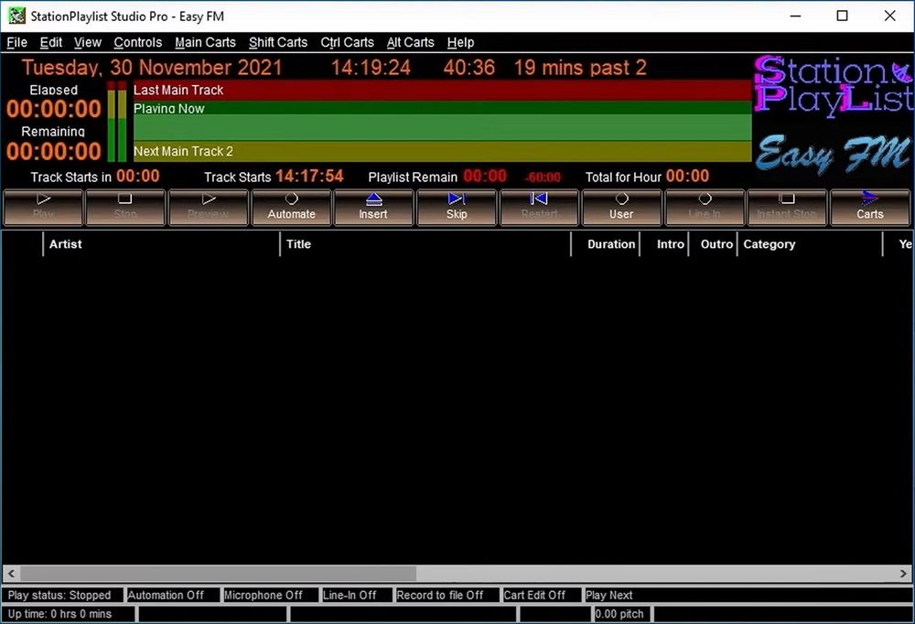The image size is (915, 624).
Task: Minimize the StationPlaylist Studio window
Action: click(795, 16)
